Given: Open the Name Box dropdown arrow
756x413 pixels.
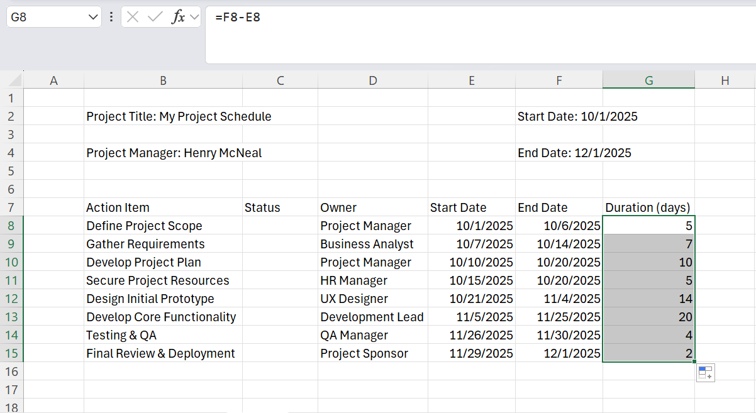Looking at the screenshot, I should (93, 17).
